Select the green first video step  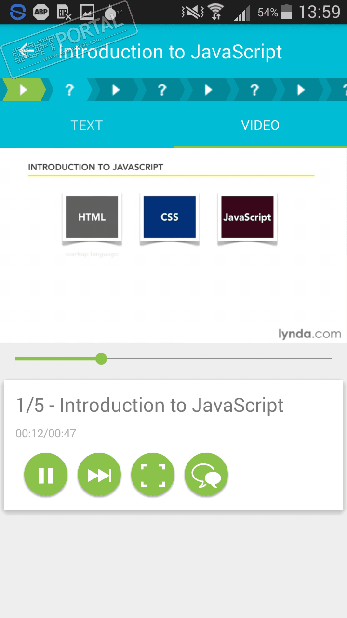(x=24, y=90)
